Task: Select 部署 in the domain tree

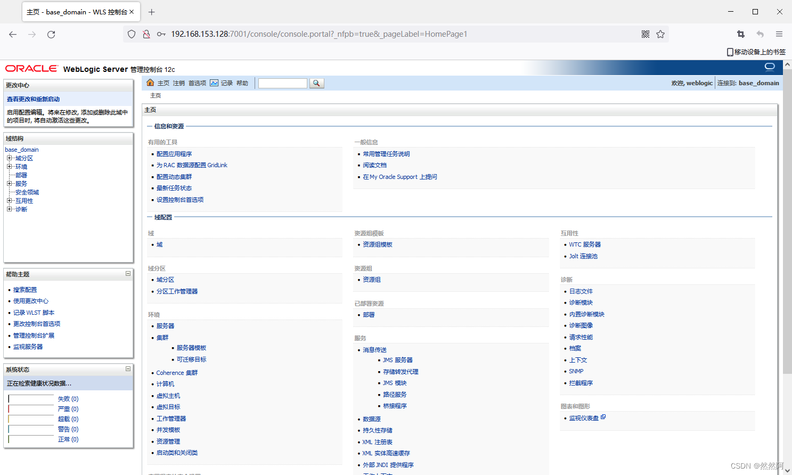Action: click(x=21, y=175)
